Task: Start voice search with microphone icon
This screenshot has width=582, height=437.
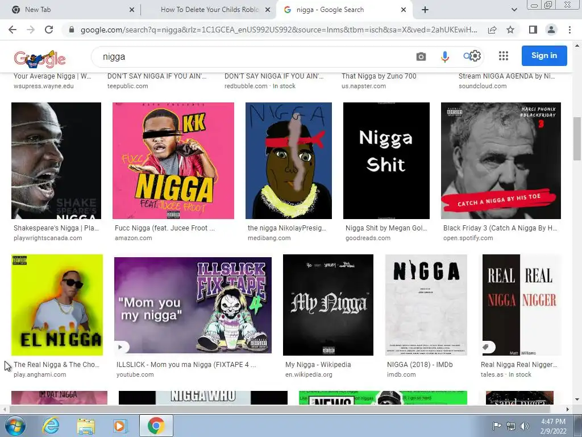Action: pyautogui.click(x=444, y=56)
